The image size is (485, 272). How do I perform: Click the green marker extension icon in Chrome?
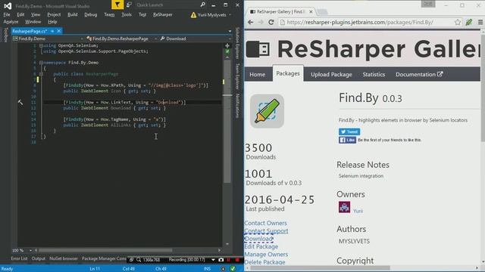click(x=469, y=22)
